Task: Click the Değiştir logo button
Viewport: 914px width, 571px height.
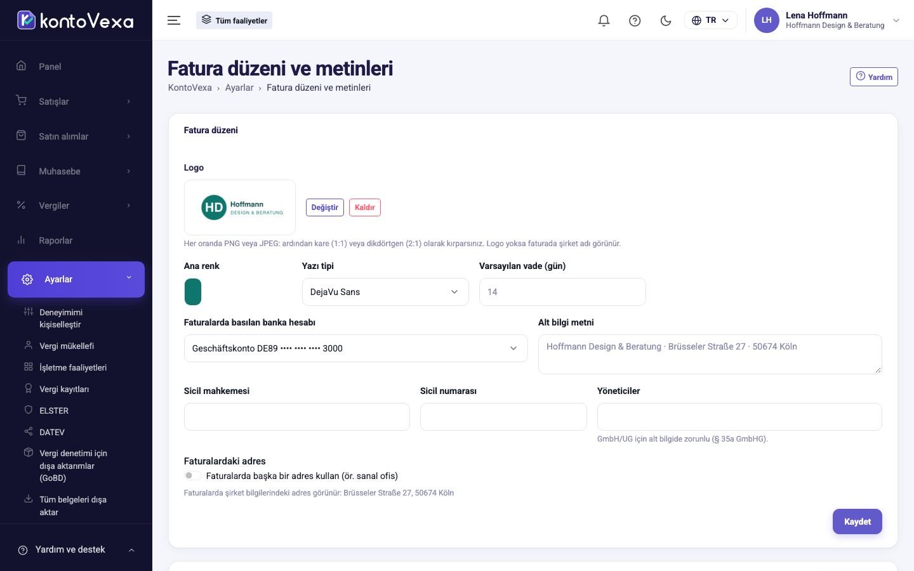Action: 325,207
